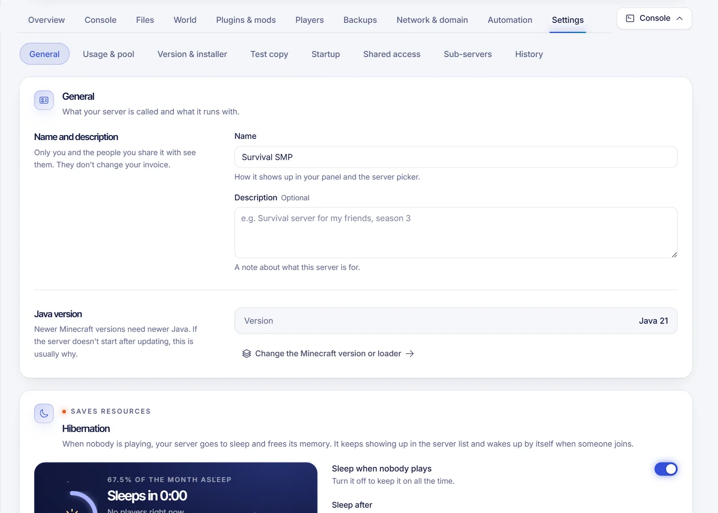Click the Java version heading
Viewport: 718px width, 513px height.
click(x=58, y=314)
